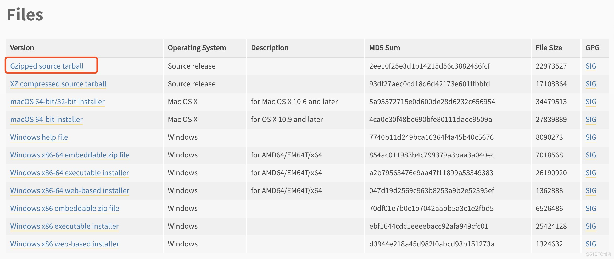This screenshot has height=259, width=614.
Task: Click file size 7018568
Action: click(x=549, y=155)
